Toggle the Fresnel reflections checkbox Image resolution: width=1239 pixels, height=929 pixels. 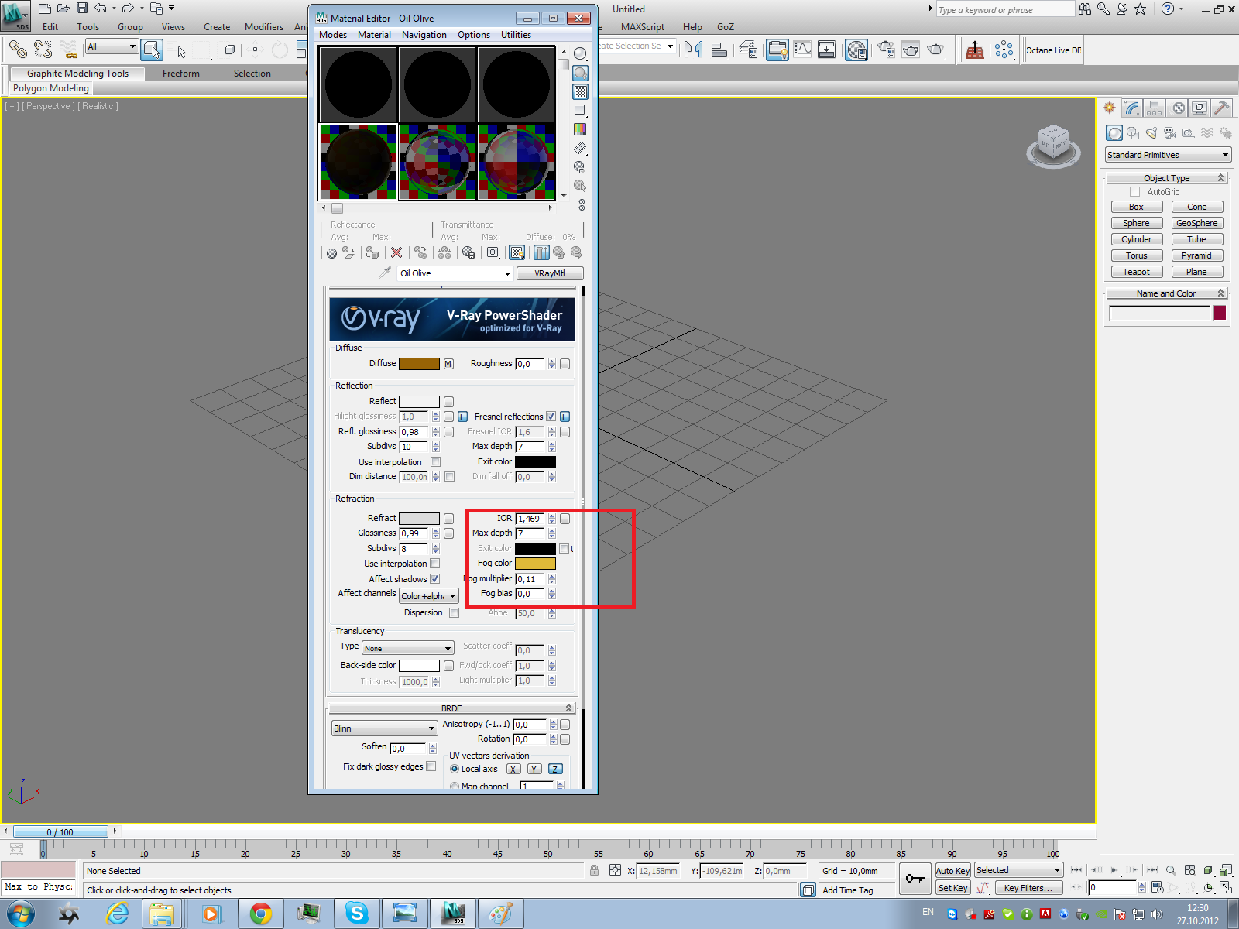click(551, 417)
